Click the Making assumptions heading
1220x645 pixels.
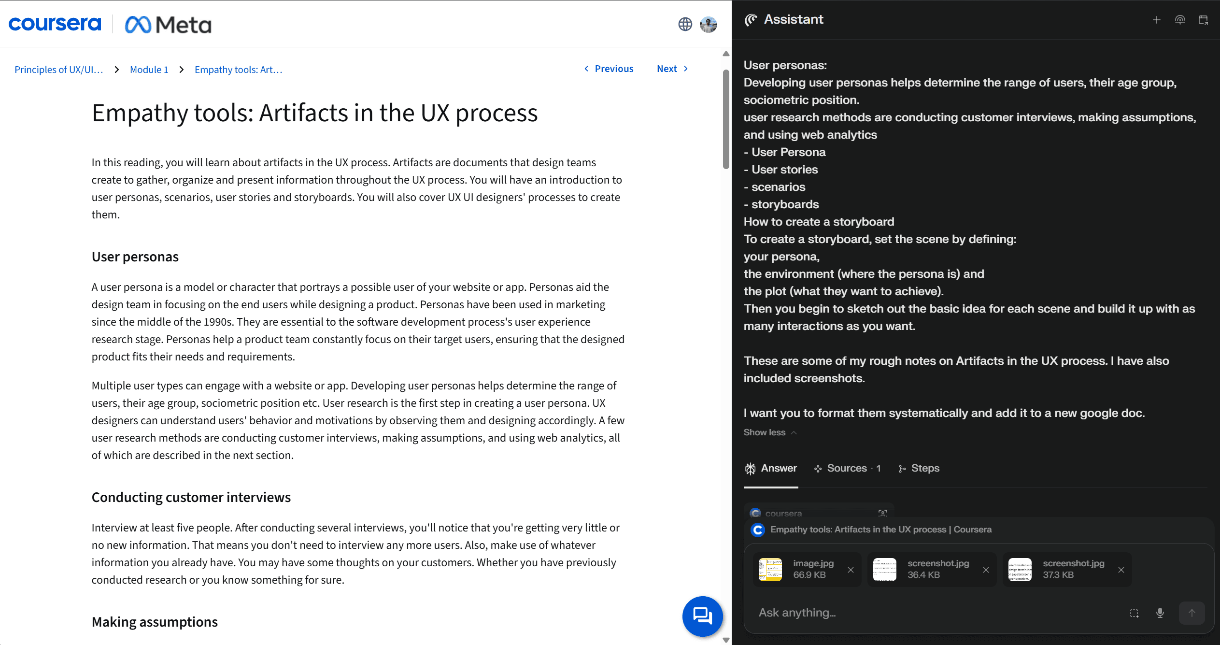pos(155,622)
